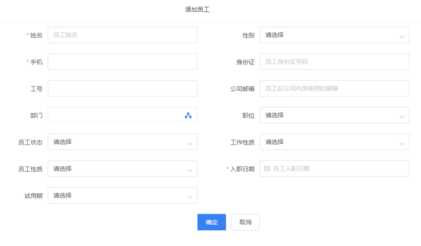The width and height of the screenshot is (421, 246).
Task: Focus the 姓名 name input field
Action: click(122, 35)
